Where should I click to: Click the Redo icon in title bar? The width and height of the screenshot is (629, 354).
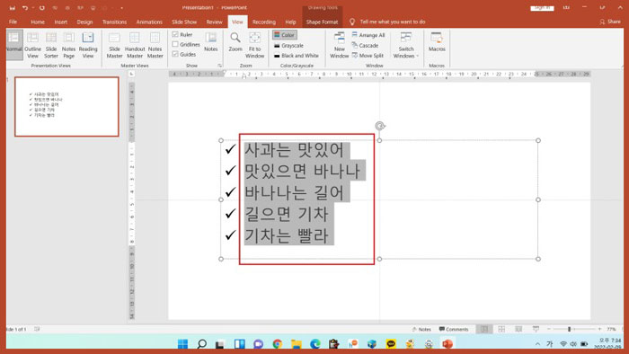coord(41,7)
